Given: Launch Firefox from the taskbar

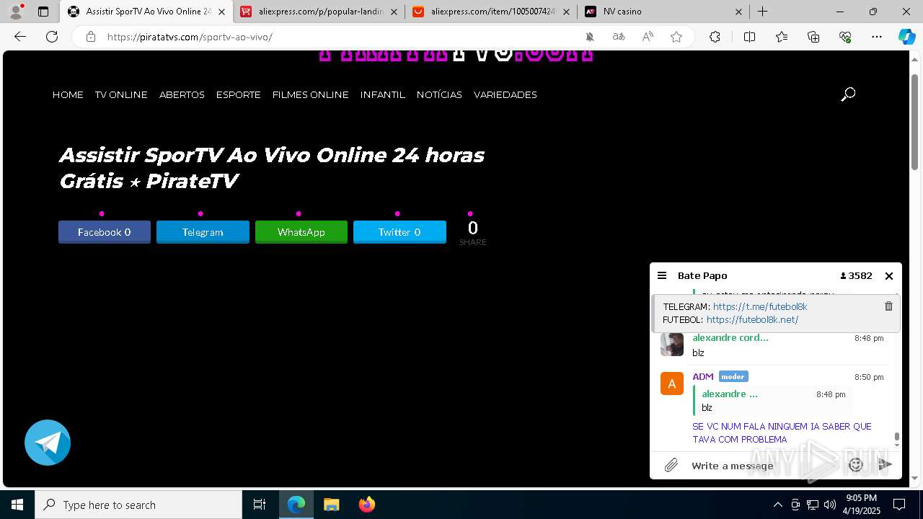Looking at the screenshot, I should point(366,505).
